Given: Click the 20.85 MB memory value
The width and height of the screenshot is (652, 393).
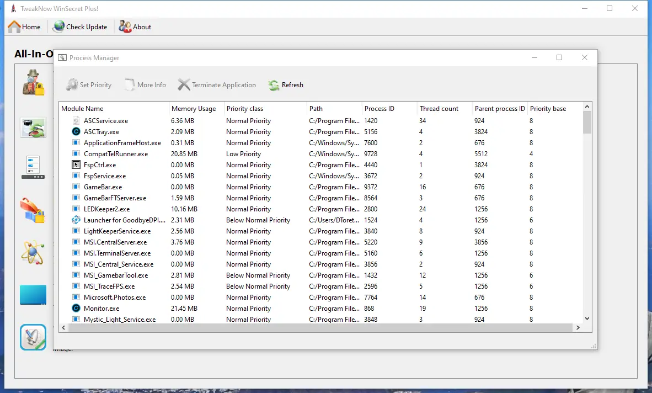Looking at the screenshot, I should pos(184,154).
